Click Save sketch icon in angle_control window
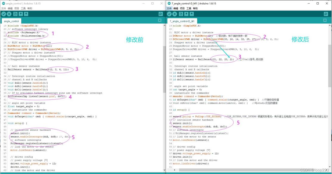The image size is (332, 174). click(26, 14)
